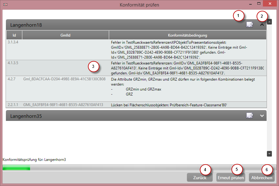Export the Langenhorn18 conformity report
Viewport: 279px width, 186px height.
(x=250, y=25)
